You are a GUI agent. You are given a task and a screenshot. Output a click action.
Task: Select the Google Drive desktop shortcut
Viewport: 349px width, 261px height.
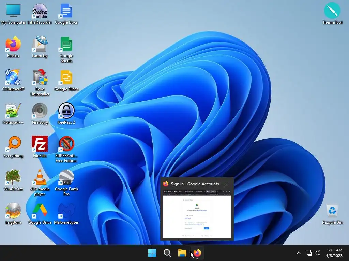click(40, 213)
